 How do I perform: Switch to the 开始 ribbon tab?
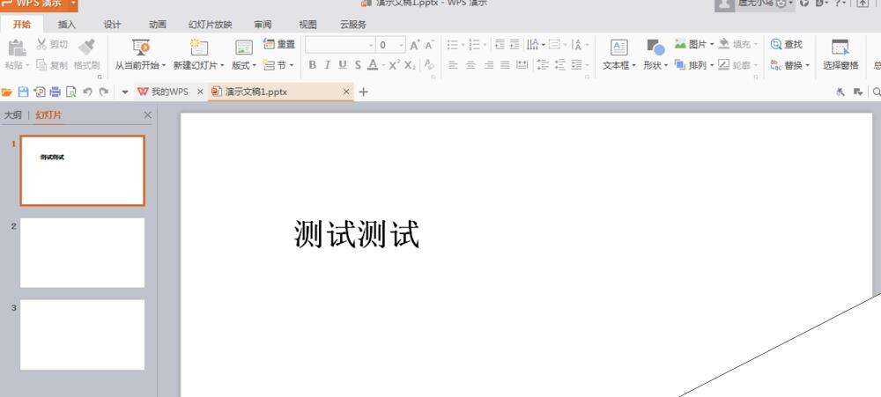(22, 24)
